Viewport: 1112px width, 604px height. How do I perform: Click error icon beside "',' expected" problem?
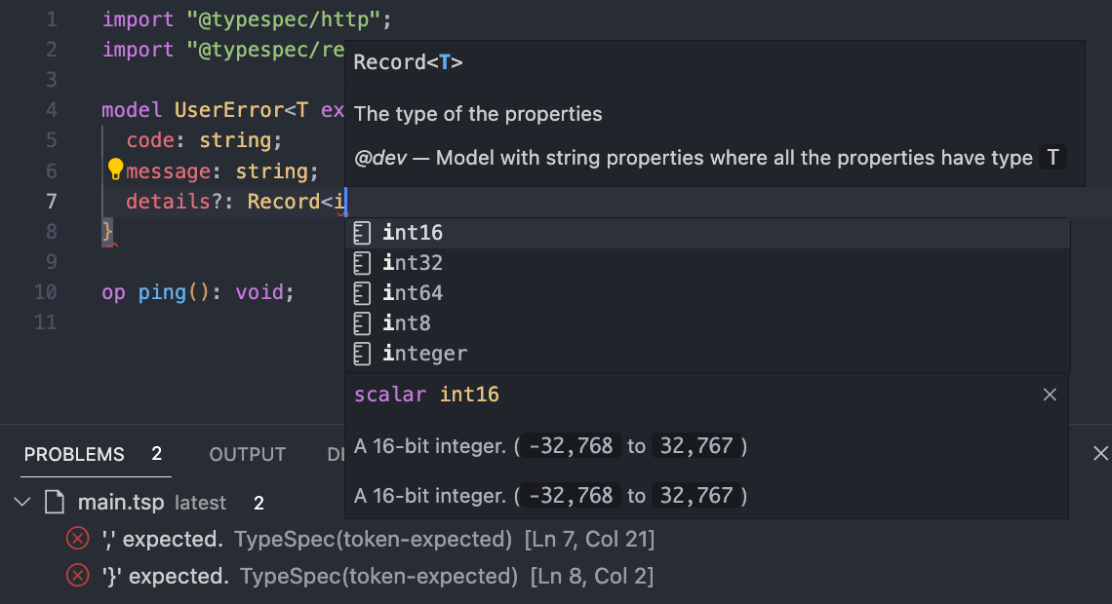coord(77,539)
